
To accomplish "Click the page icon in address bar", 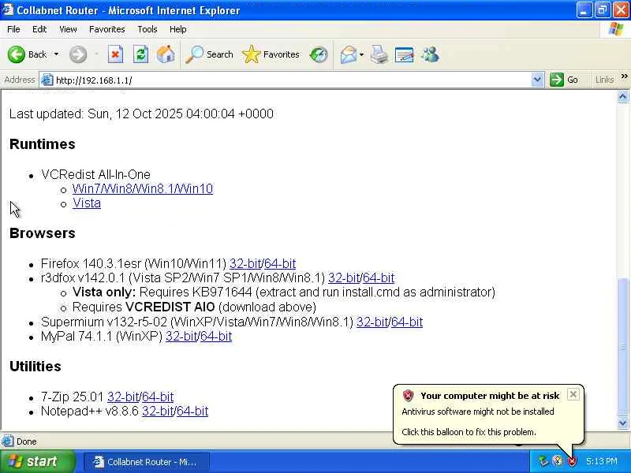I will pos(47,80).
